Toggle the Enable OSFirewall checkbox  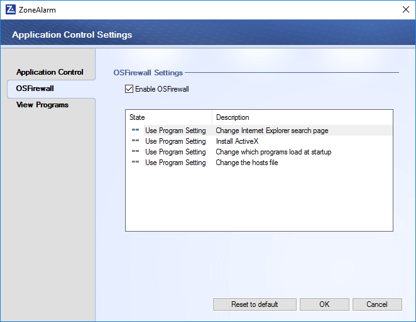pyautogui.click(x=129, y=89)
